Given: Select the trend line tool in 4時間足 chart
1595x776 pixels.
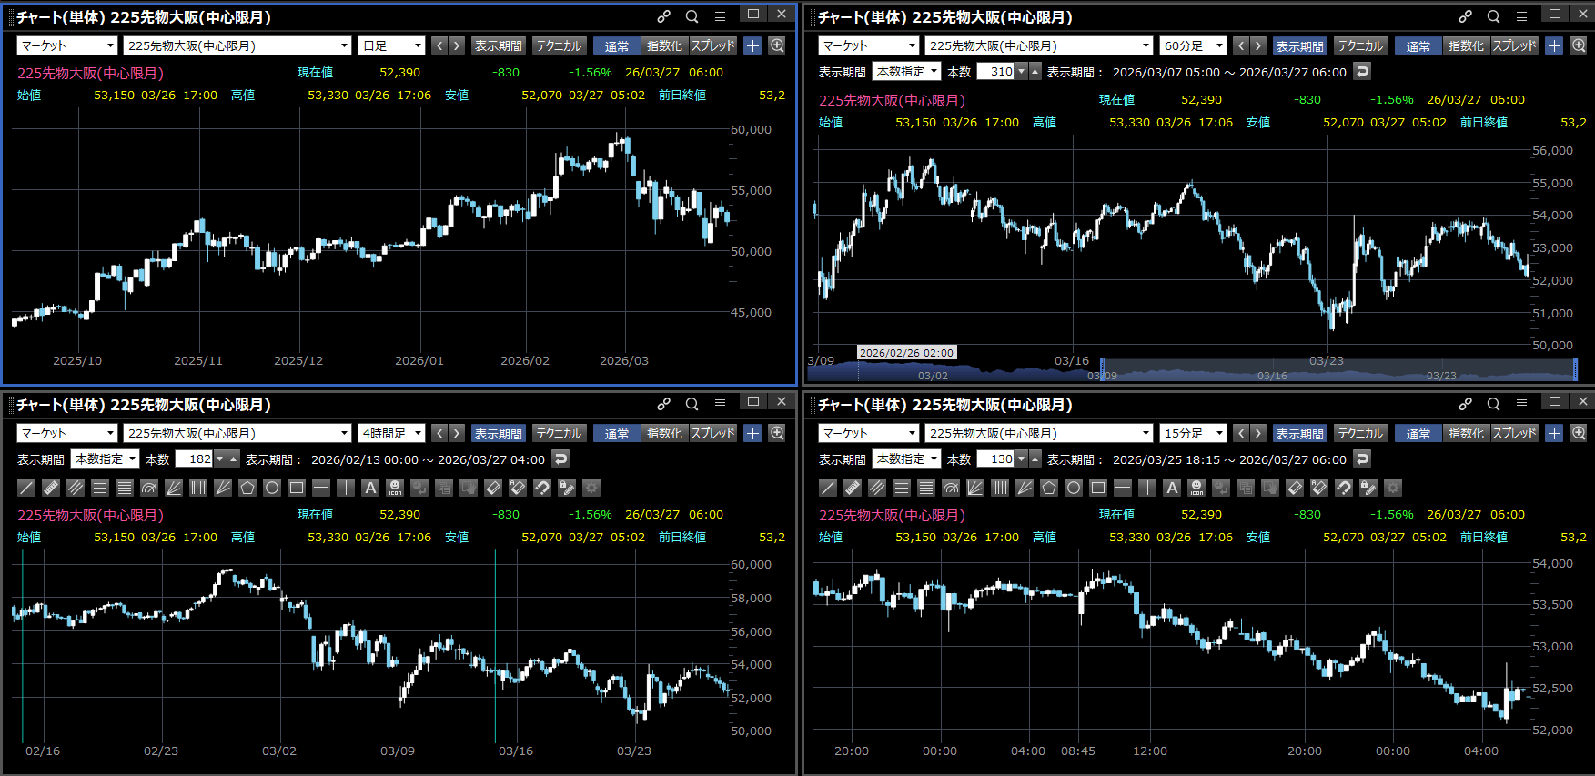Looking at the screenshot, I should pos(26,488).
